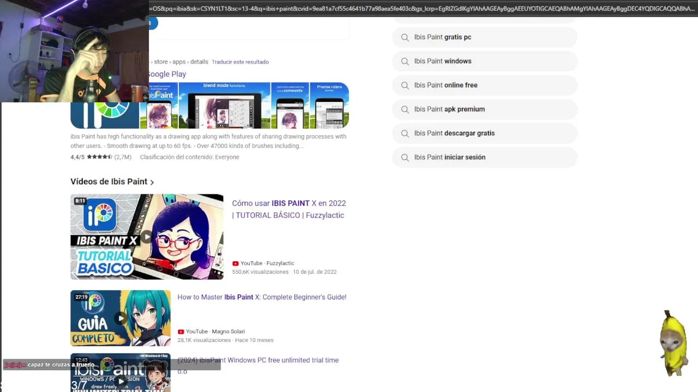The image size is (698, 392).
Task: Click the browser address bar URL
Action: click(423, 9)
